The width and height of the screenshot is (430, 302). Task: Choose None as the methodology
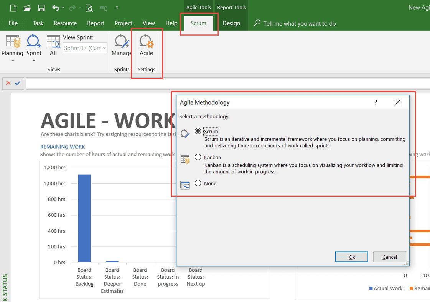click(x=198, y=183)
